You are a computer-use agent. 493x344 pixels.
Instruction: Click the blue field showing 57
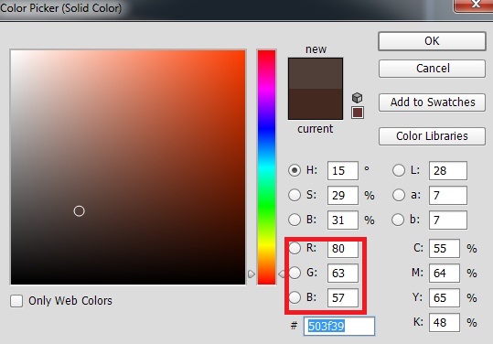point(343,297)
